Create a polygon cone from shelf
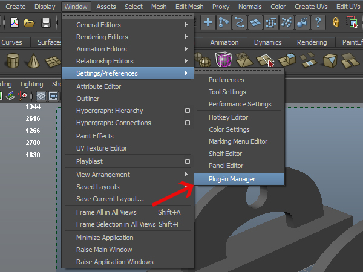Viewport: 363px width, 272px height. click(33, 60)
